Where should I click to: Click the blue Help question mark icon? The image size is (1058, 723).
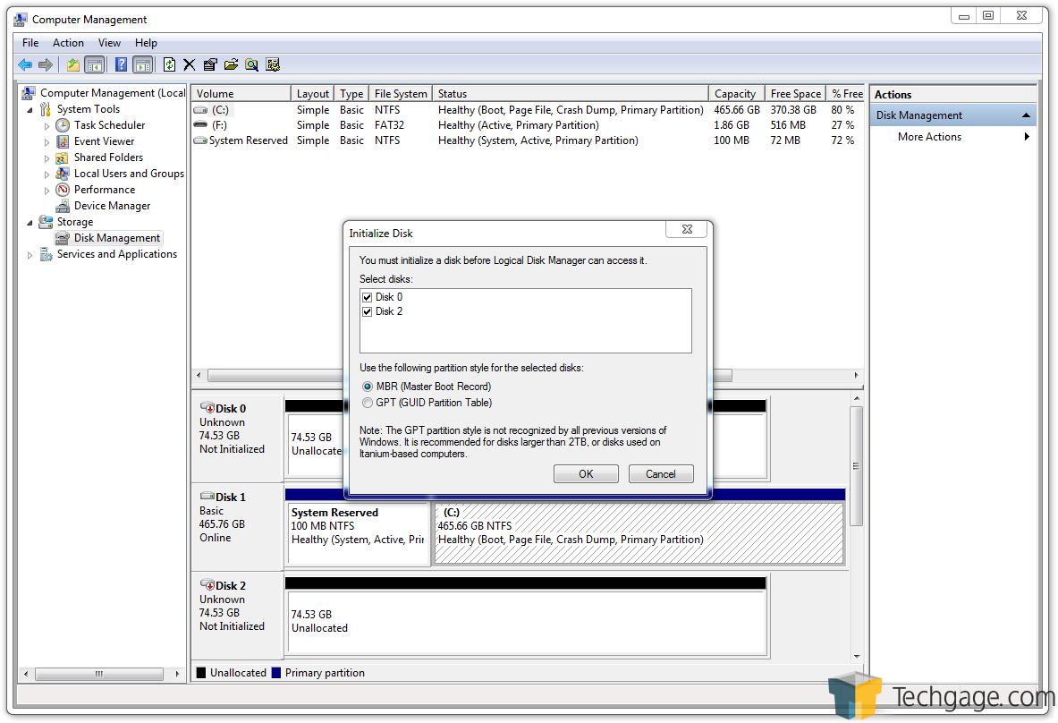(121, 64)
